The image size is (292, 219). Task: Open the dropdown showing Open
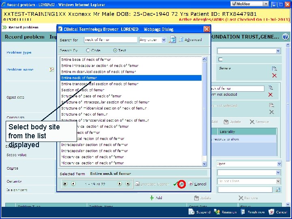[279, 164]
